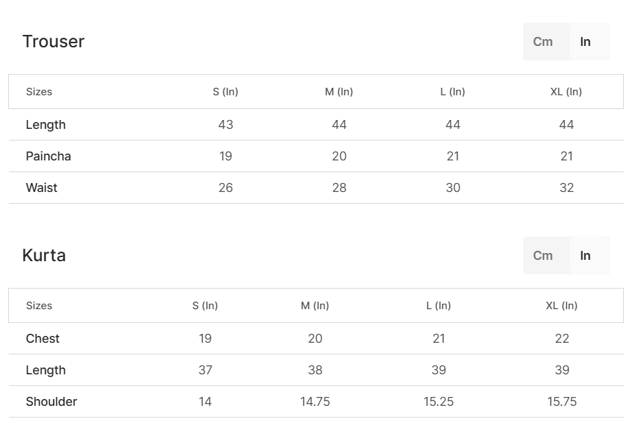Select the Chest row label
The image size is (632, 423).
click(x=42, y=339)
